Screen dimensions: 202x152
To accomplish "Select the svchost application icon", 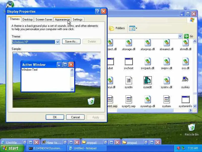I will pyautogui.click(x=129, y=62).
